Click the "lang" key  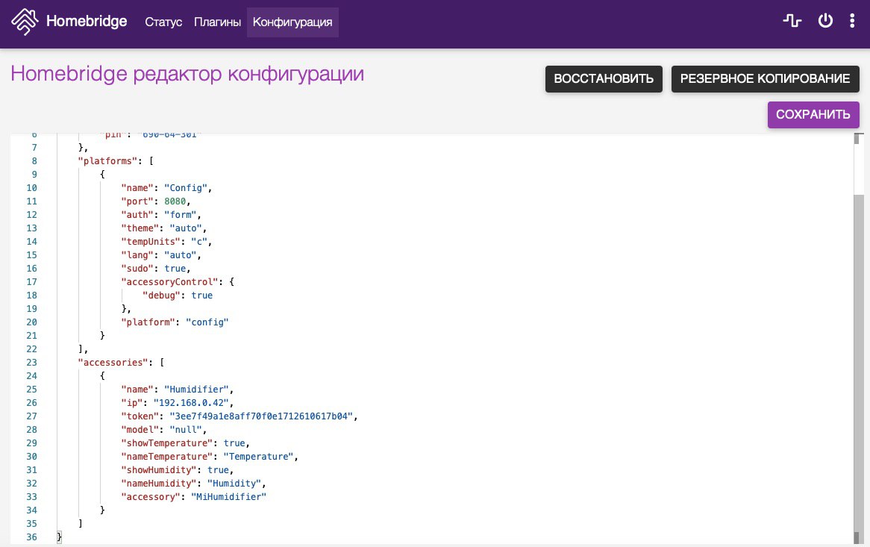coord(137,255)
